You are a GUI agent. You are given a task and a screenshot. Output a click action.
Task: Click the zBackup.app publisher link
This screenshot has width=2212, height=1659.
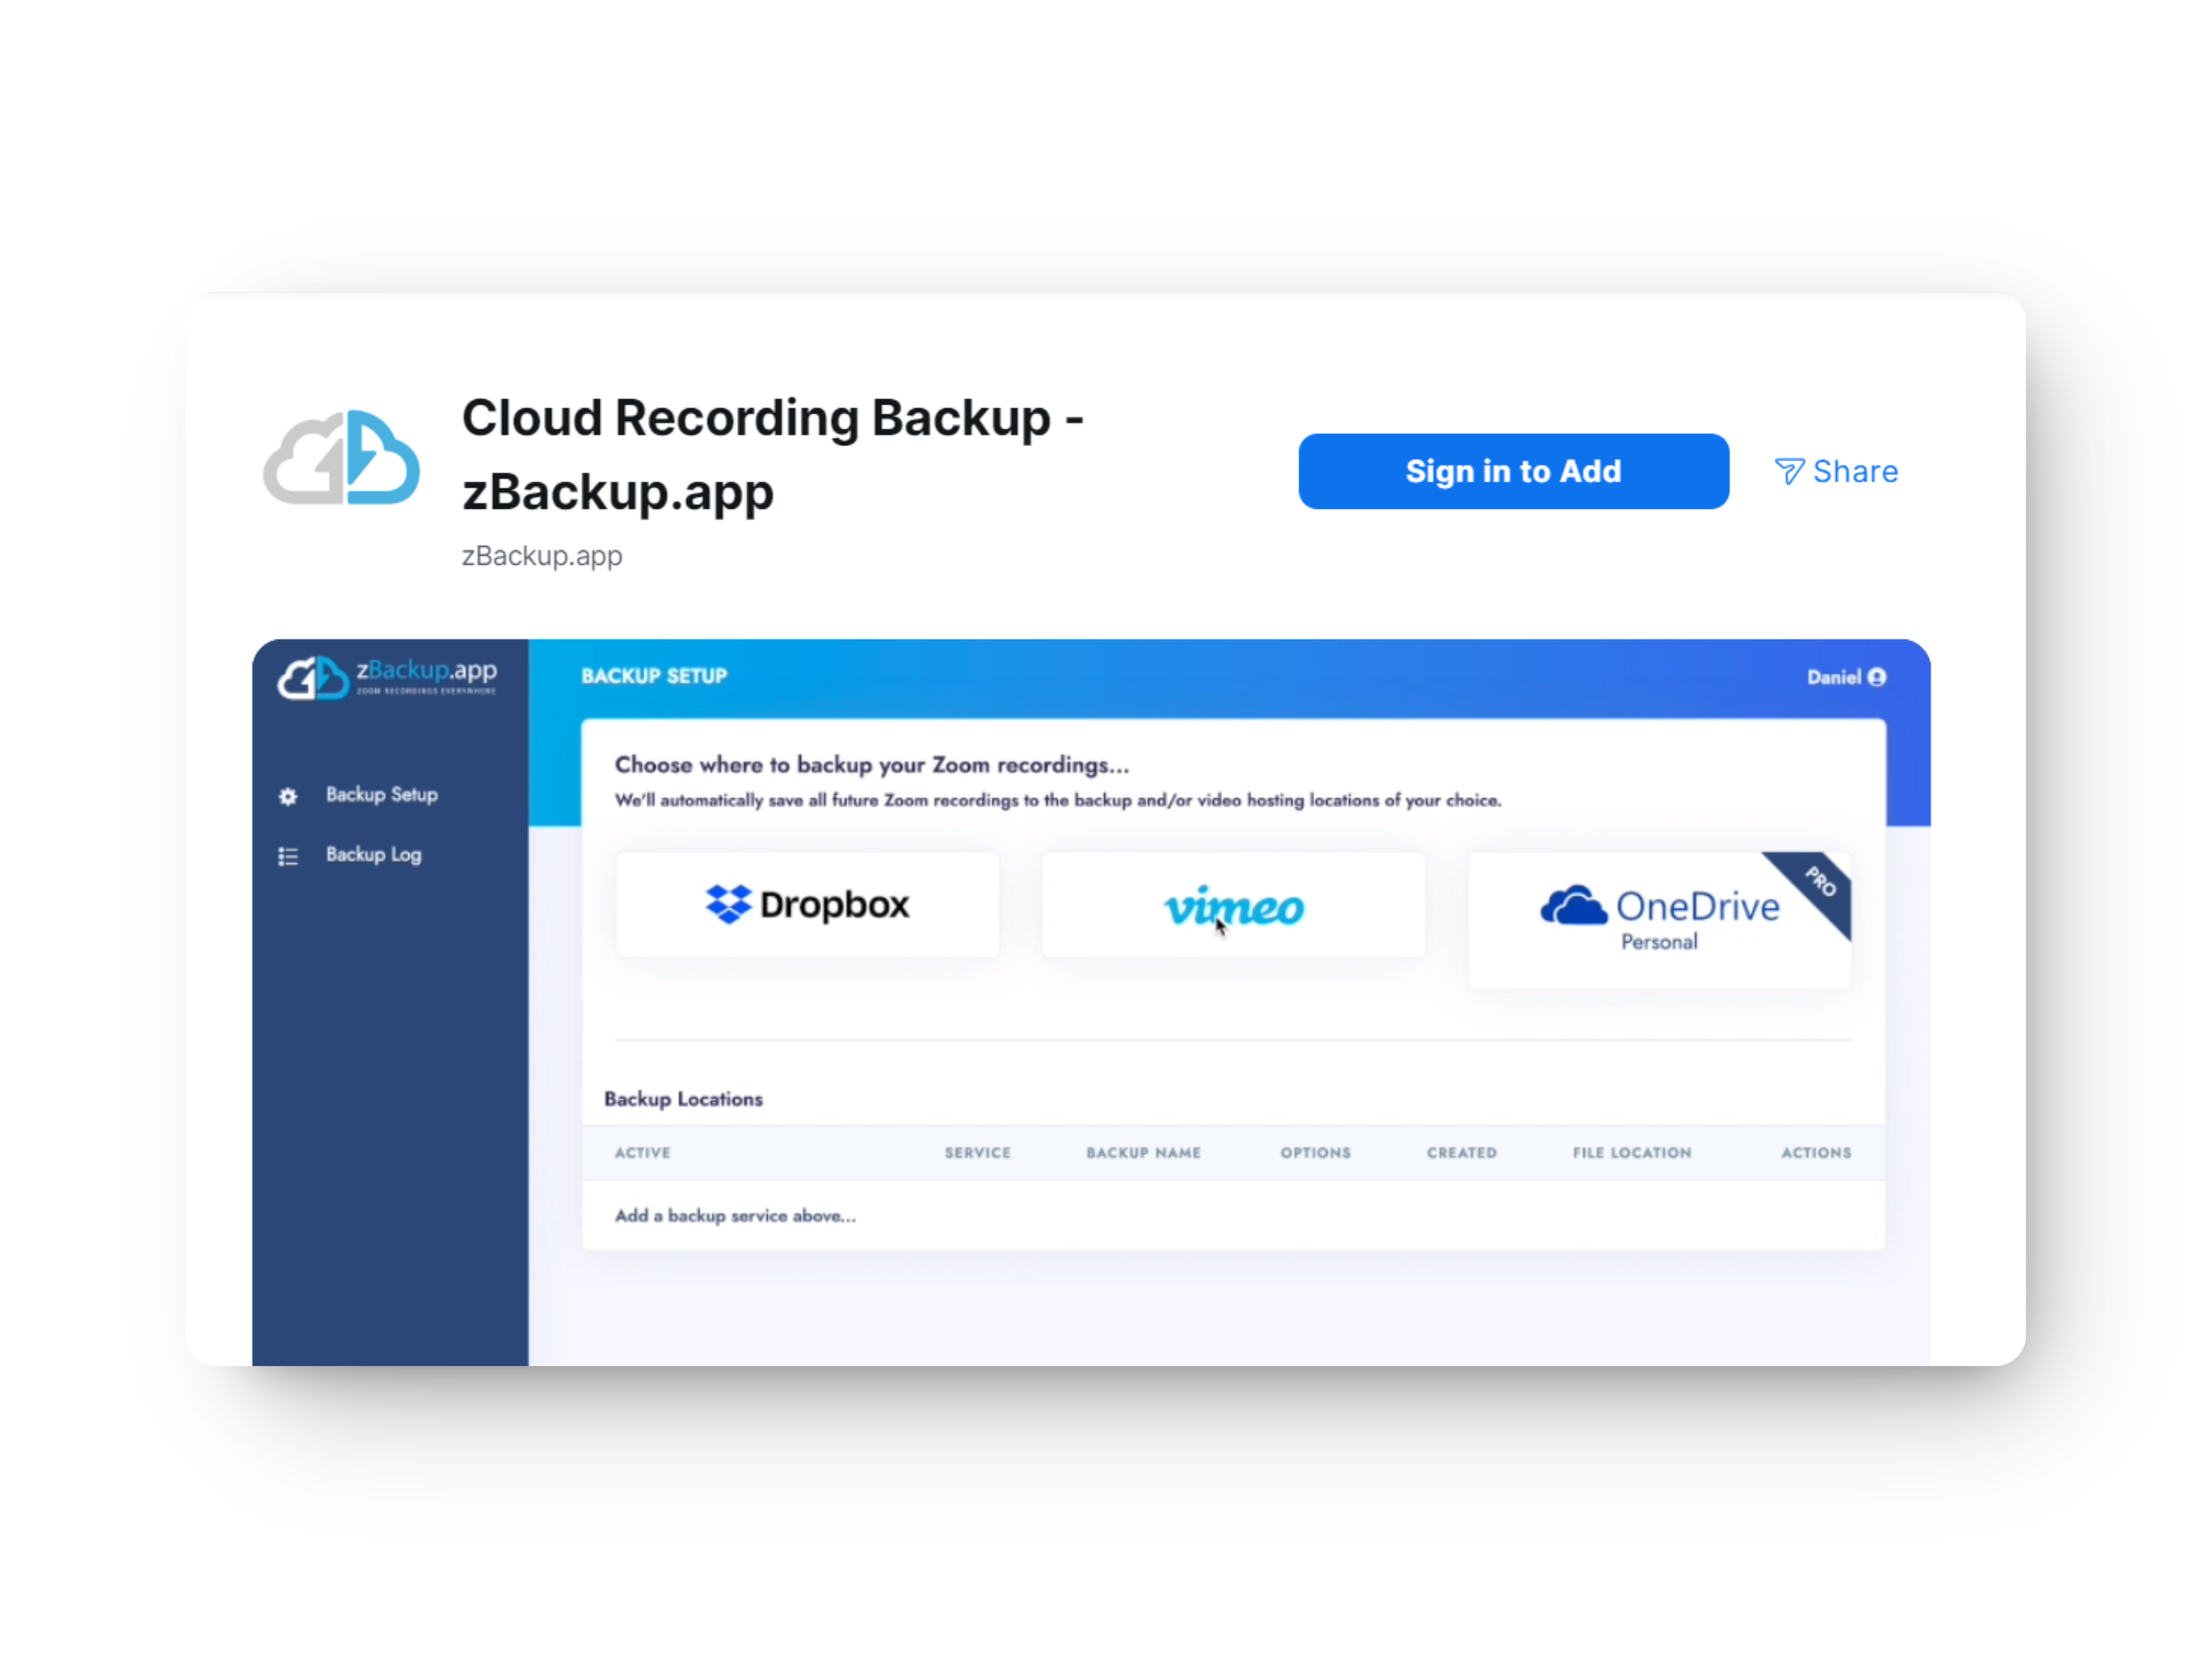point(541,556)
